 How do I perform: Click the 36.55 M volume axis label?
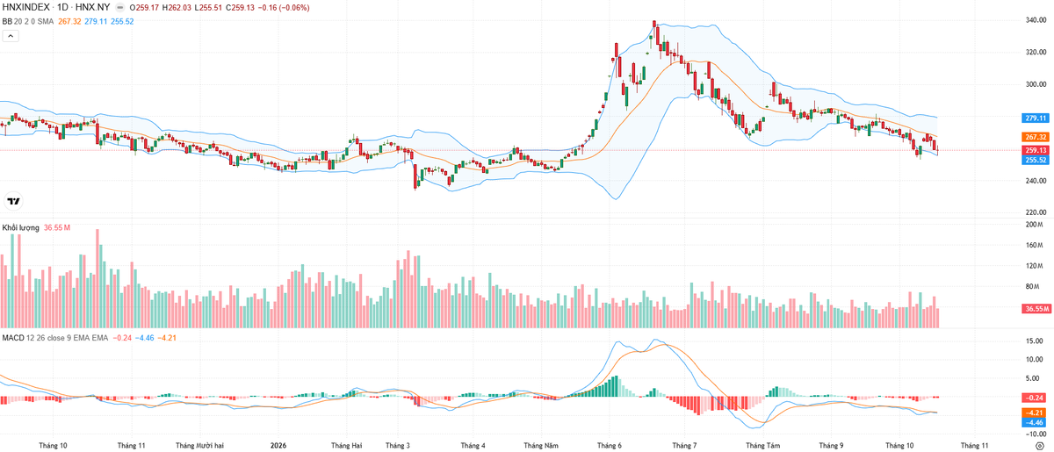point(1036,309)
